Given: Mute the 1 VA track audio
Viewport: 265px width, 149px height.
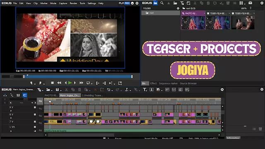Looking at the screenshot, I should coord(35,131).
